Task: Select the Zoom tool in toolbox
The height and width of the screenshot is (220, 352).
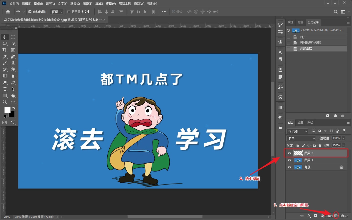Action: (5, 102)
